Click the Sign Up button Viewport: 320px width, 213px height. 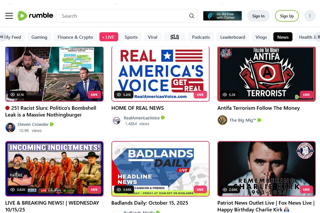click(x=287, y=16)
